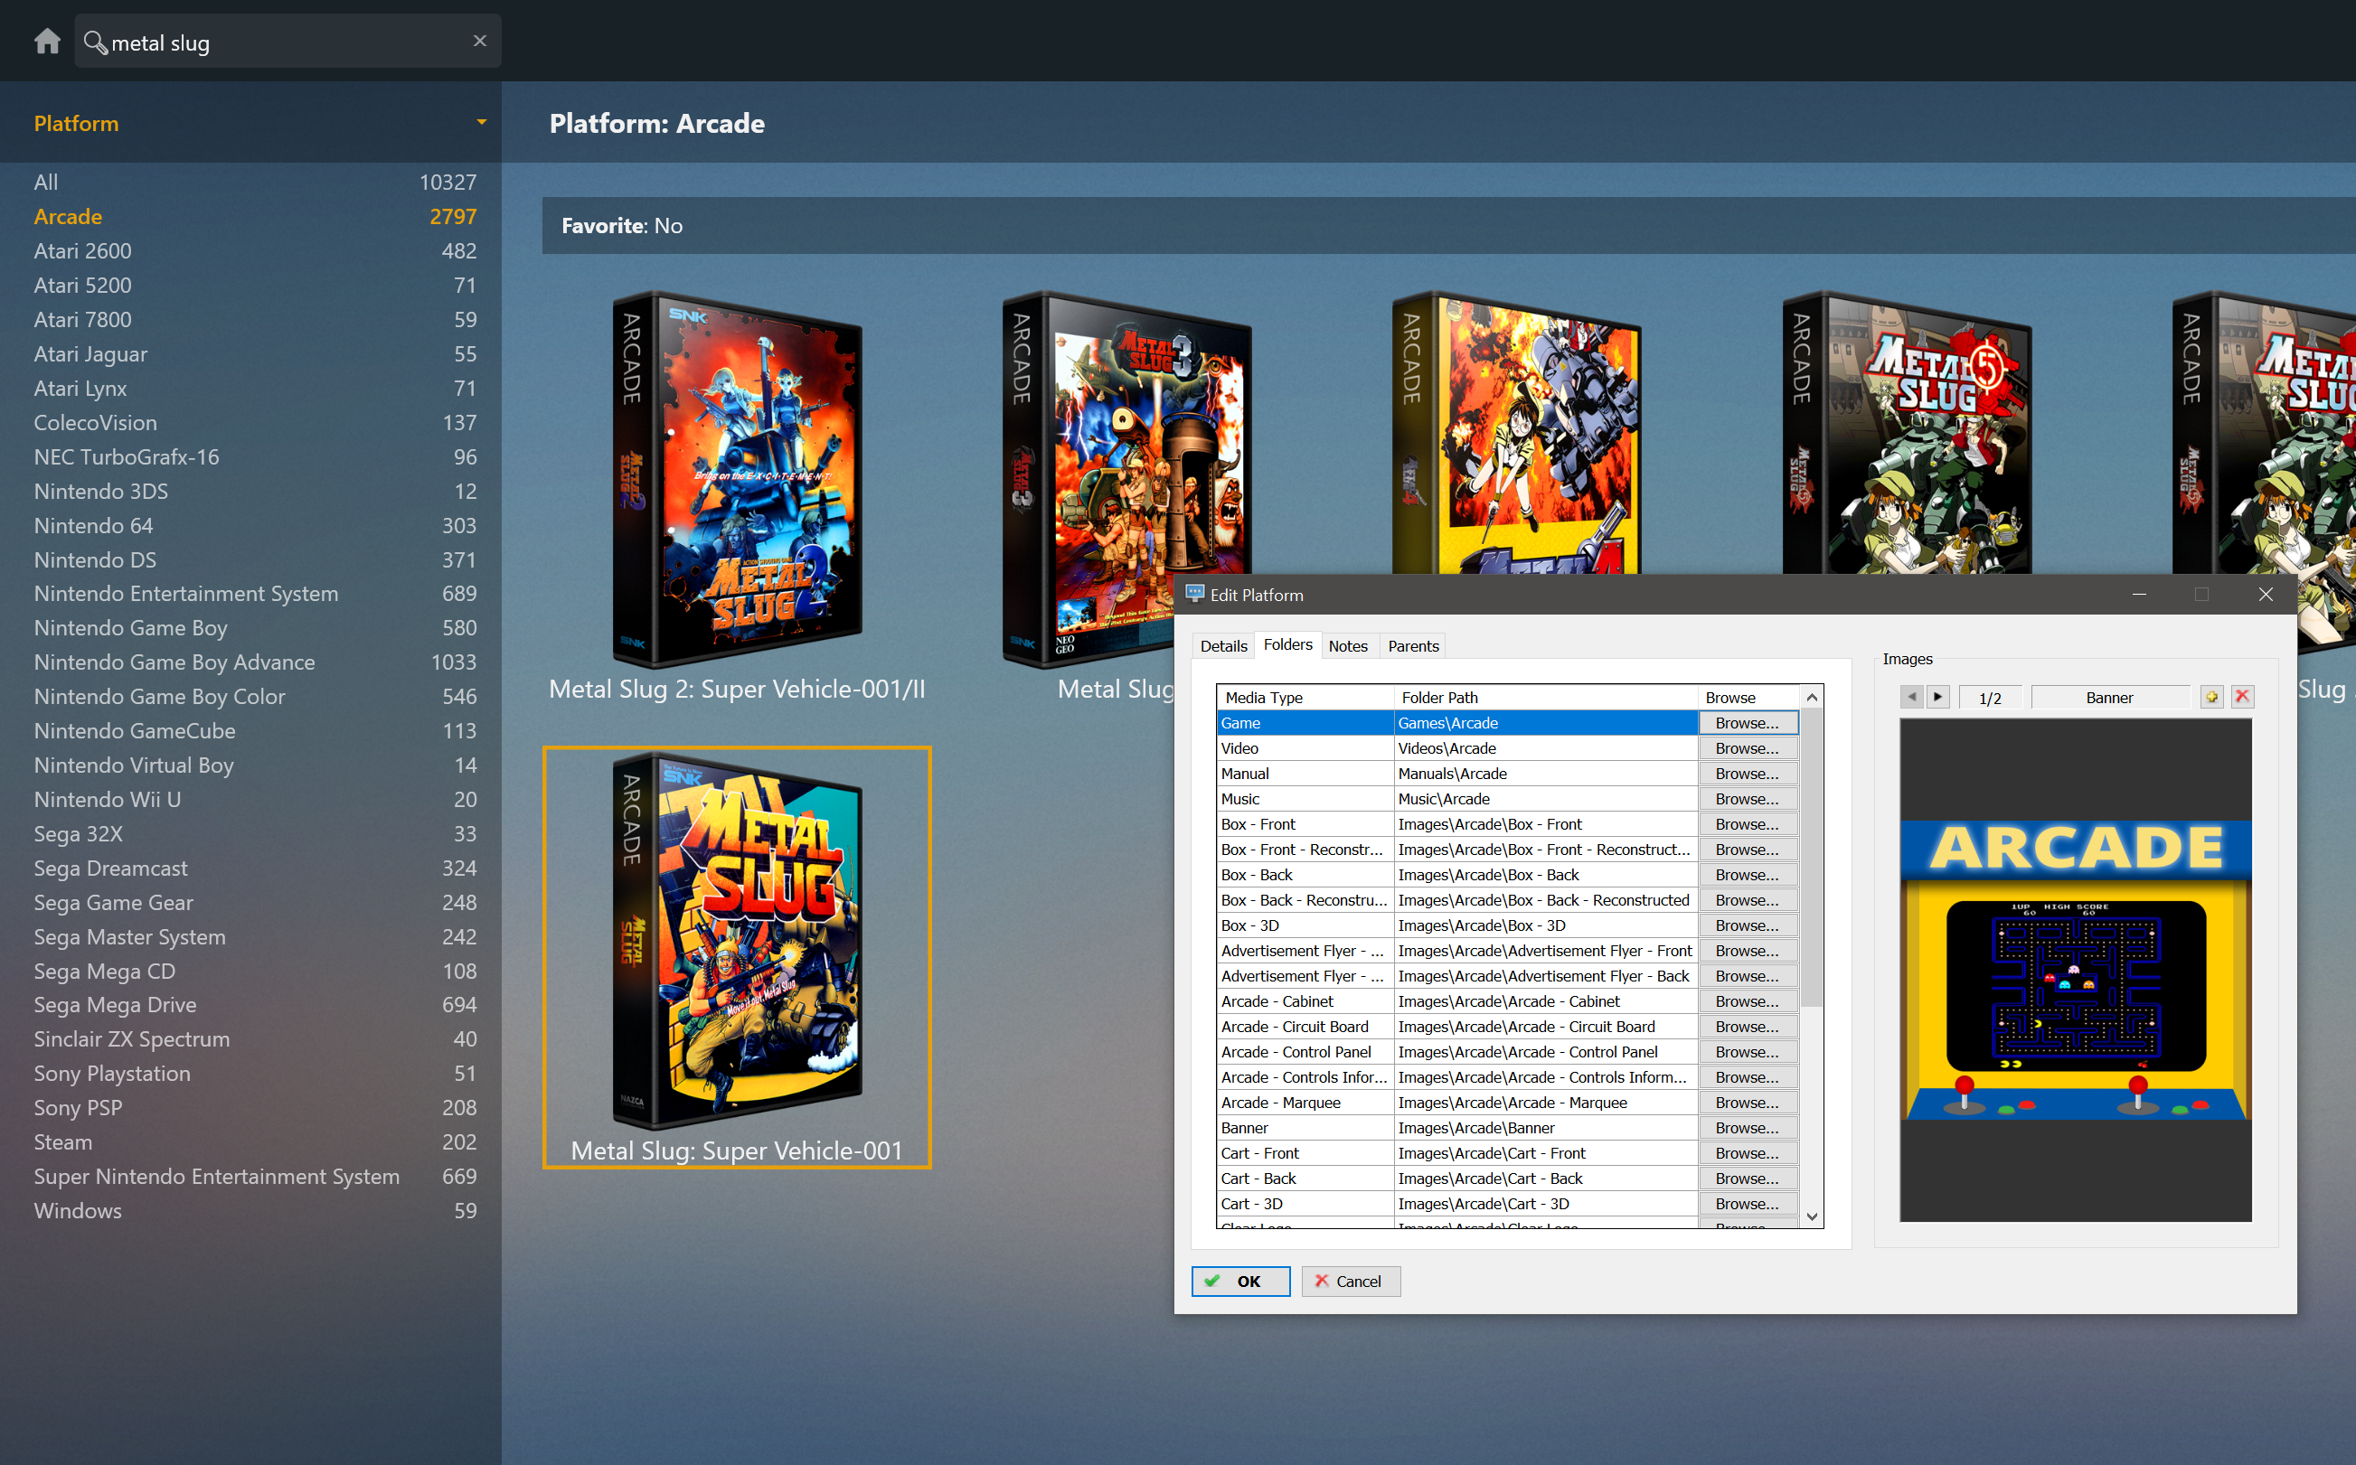Browse for the Arcade - Marquee folder

1748,1103
